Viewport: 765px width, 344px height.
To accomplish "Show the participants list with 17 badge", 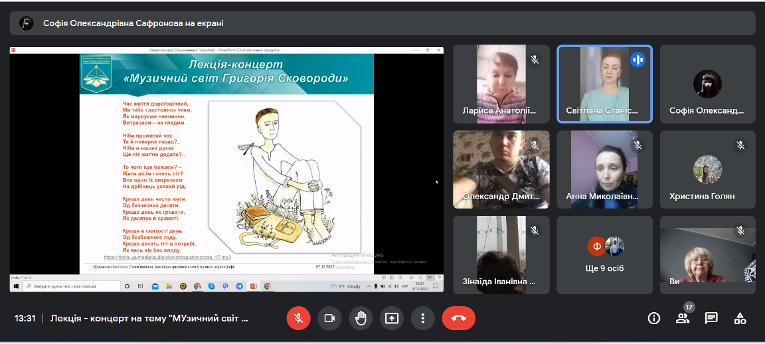I will tap(683, 318).
